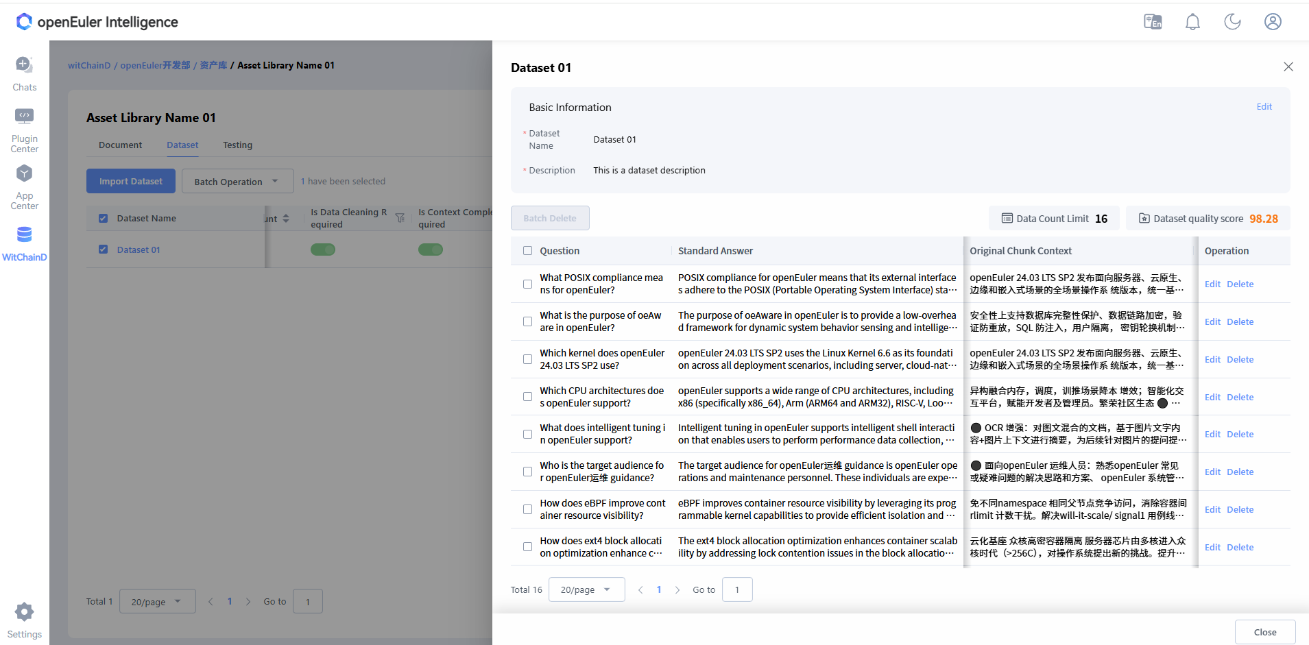1309x645 pixels.
Task: Switch to the Document tab
Action: pyautogui.click(x=120, y=145)
